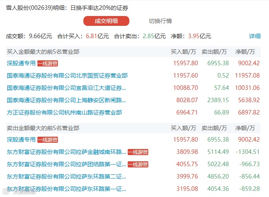The width and height of the screenshot is (269, 197).
Task: Click the 一线游资 tag in the sellers 深股通专用 row
Action: (48, 140)
